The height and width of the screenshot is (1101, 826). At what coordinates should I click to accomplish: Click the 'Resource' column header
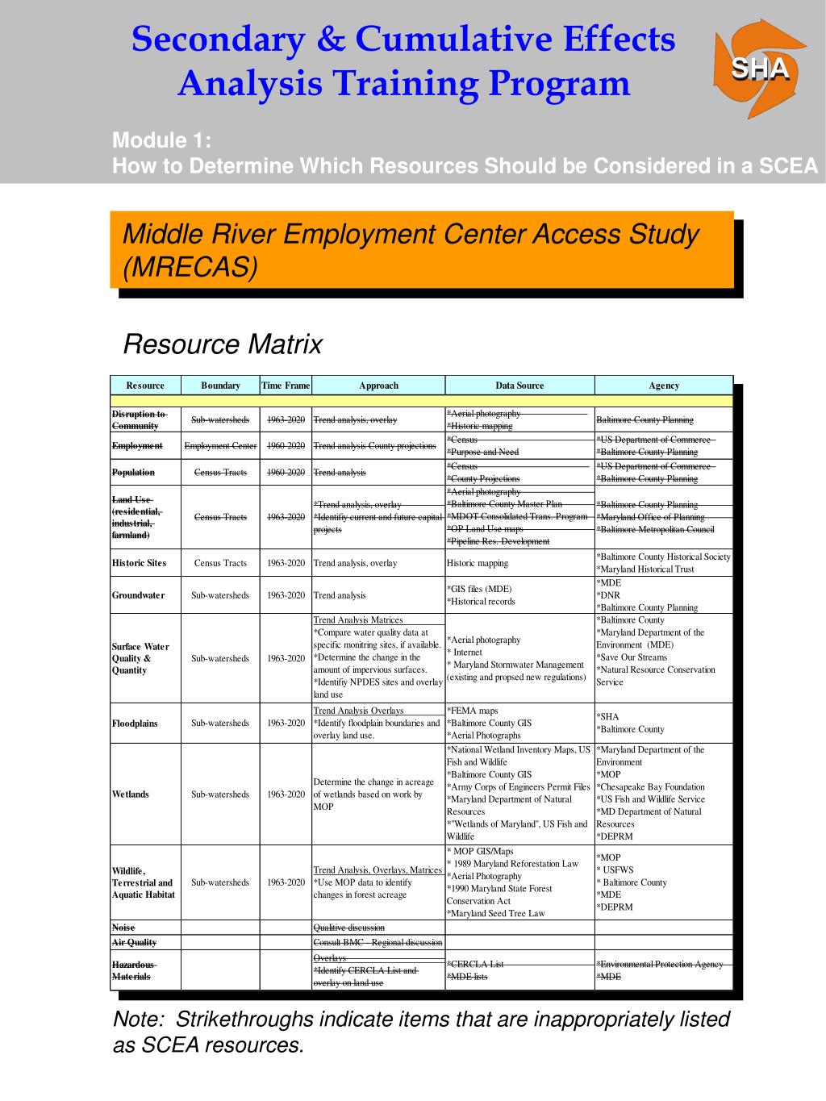[x=145, y=386]
